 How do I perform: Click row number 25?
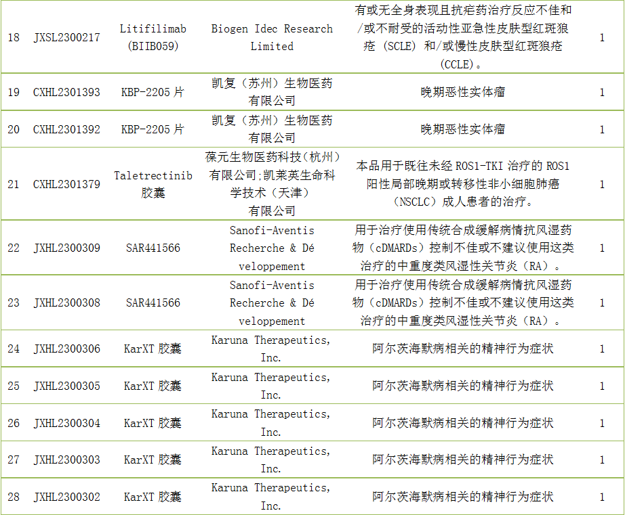click(x=14, y=386)
